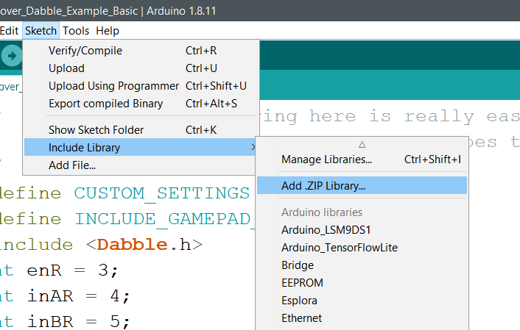
Task: Click the CUSTOM_SETTINGS define text
Action: (x=162, y=193)
